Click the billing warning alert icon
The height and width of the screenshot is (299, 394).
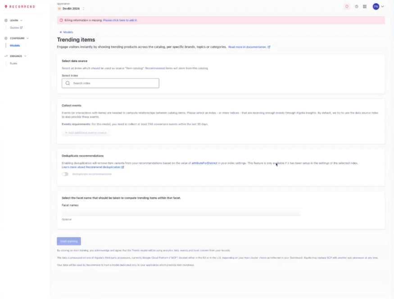point(61,20)
